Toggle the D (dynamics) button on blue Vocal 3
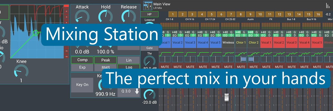The height and width of the screenshot is (111, 333). [x=193, y=35]
